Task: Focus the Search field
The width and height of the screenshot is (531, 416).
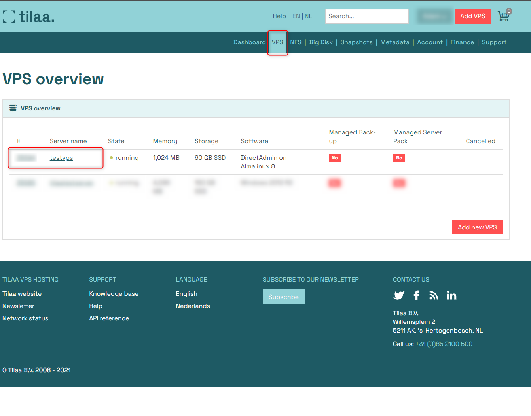Action: 367,16
